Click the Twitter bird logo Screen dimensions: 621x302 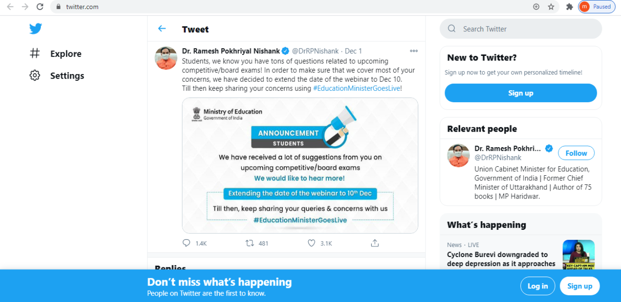point(36,29)
